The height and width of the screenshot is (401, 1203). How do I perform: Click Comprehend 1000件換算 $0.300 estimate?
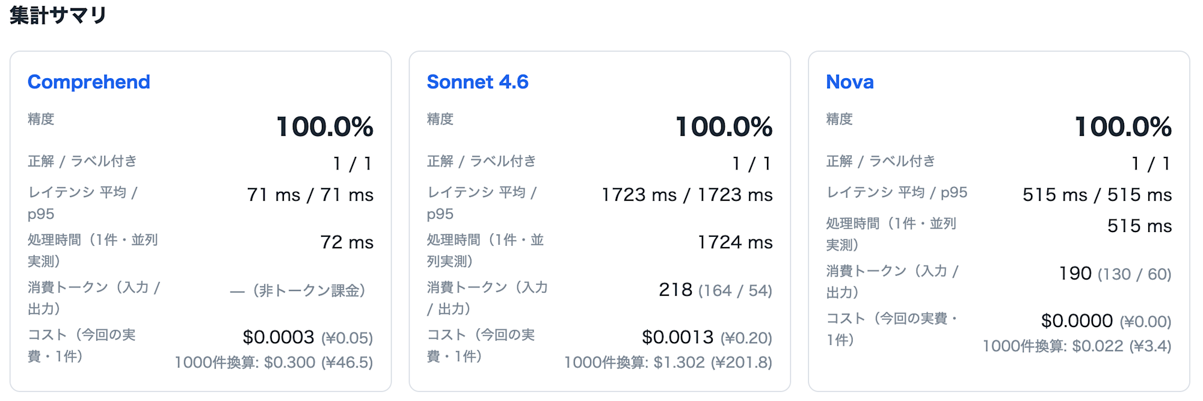pyautogui.click(x=274, y=363)
